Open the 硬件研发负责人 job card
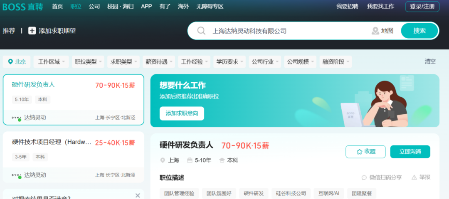Image resolution: width=449 pixels, height=199 pixels. click(73, 100)
